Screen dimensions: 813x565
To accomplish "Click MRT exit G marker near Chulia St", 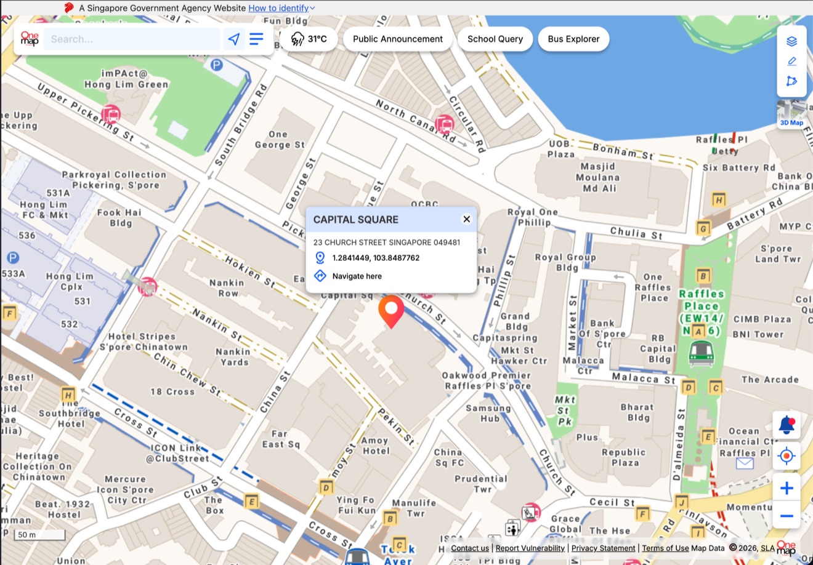I will tap(703, 228).
